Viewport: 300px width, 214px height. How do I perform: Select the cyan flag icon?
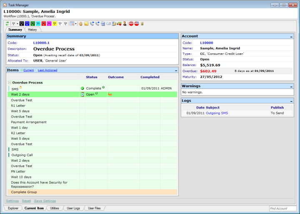tap(38, 24)
